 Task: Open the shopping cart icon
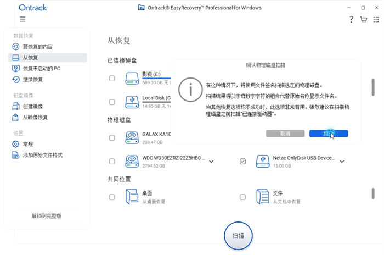(x=363, y=19)
